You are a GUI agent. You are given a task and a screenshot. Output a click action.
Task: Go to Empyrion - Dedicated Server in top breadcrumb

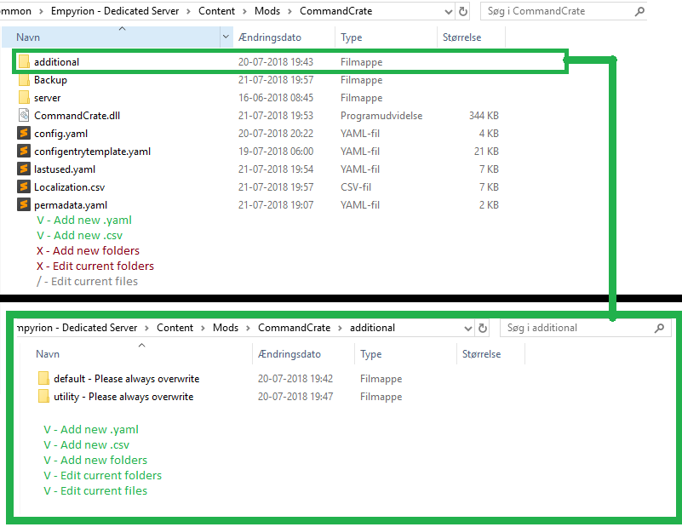[x=115, y=11]
